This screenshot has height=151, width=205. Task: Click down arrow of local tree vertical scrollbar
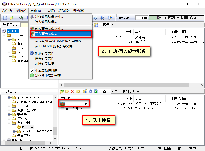55,139
